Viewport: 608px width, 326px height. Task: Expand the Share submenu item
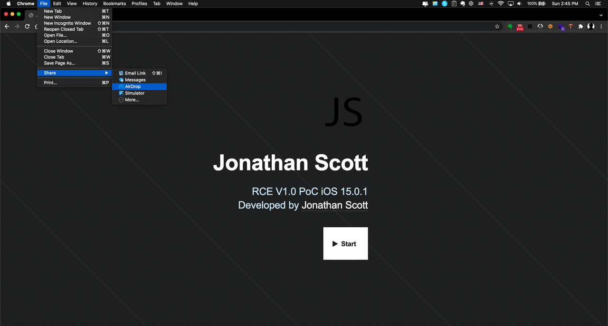click(75, 73)
